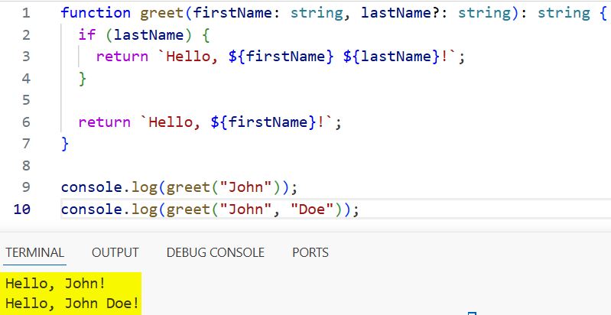The height and width of the screenshot is (315, 611).
Task: Click the 'lastName?' optional parameter on line 1
Action: point(400,13)
